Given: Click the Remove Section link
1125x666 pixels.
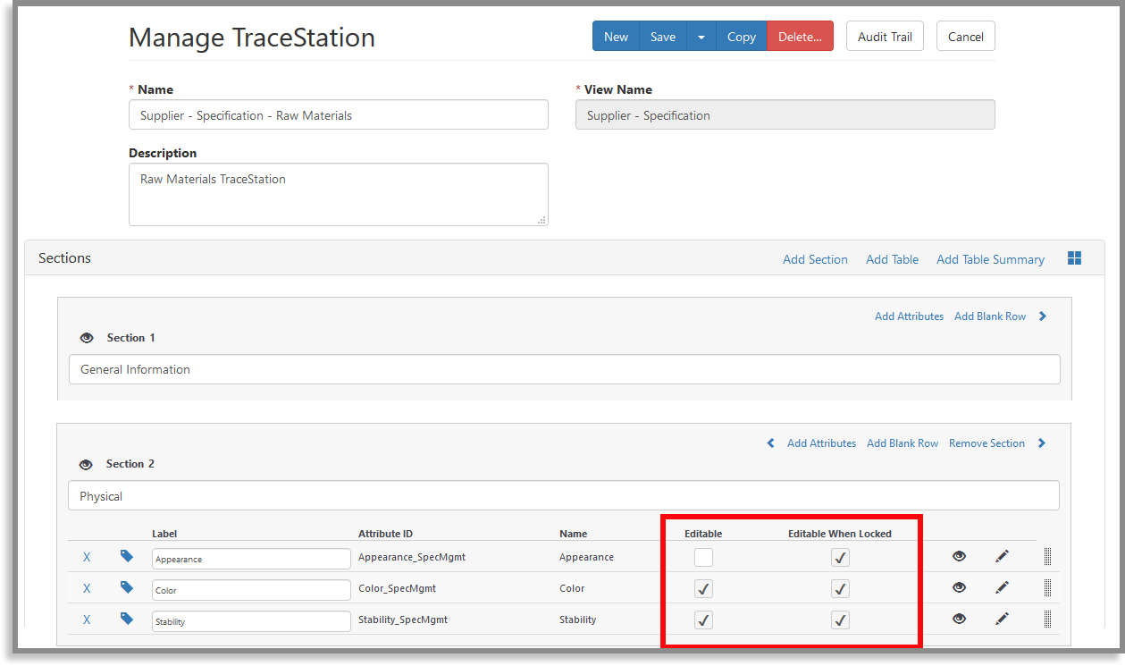Looking at the screenshot, I should pyautogui.click(x=986, y=443).
